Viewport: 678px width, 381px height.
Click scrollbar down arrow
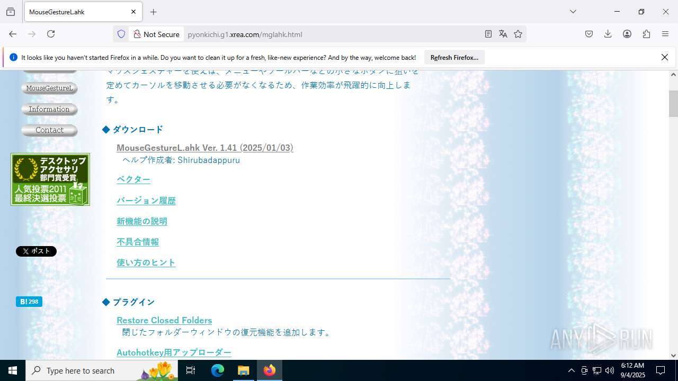click(673, 355)
